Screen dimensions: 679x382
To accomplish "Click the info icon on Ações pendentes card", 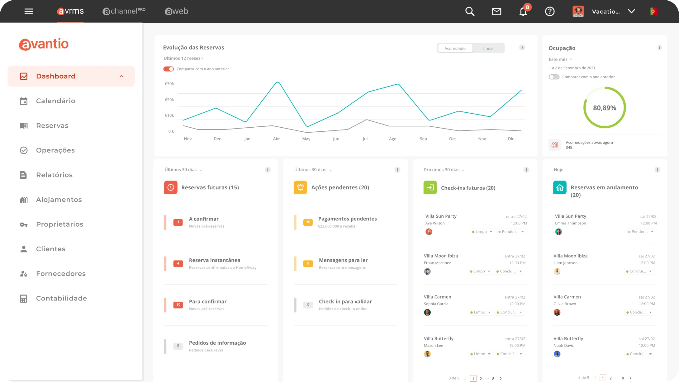I will 397,170.
